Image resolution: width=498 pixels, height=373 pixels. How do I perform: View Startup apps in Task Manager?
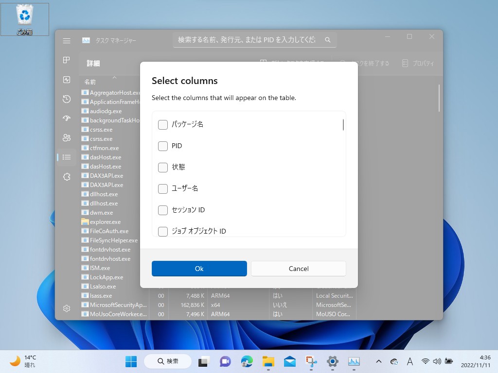click(67, 119)
